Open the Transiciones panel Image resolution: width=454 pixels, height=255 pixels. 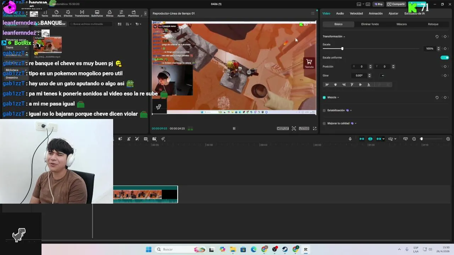tap(82, 13)
